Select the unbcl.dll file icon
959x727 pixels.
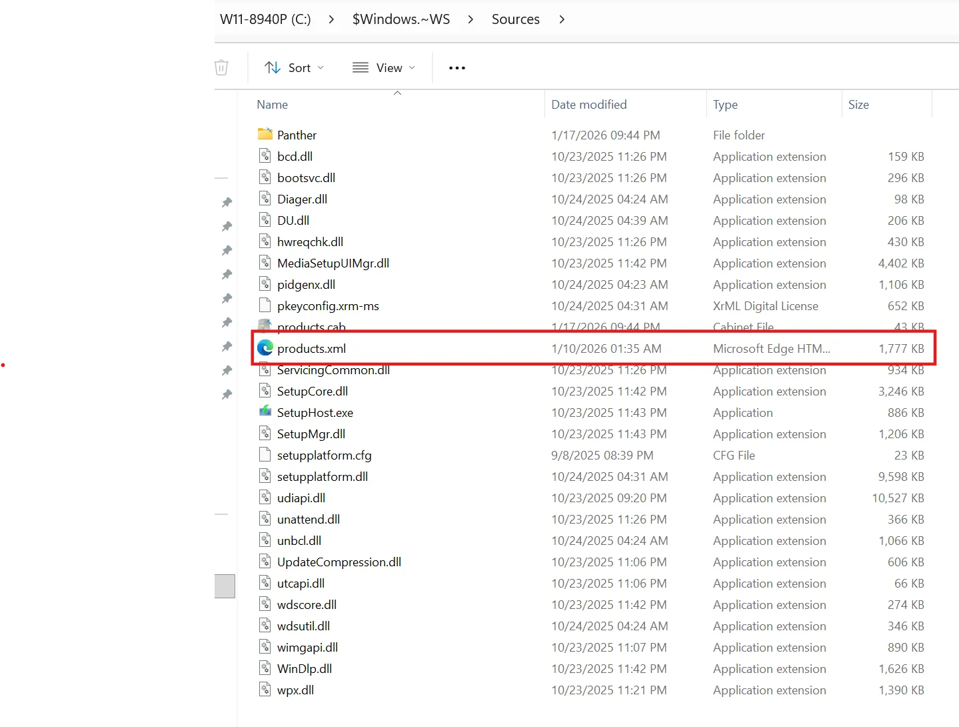pos(265,540)
